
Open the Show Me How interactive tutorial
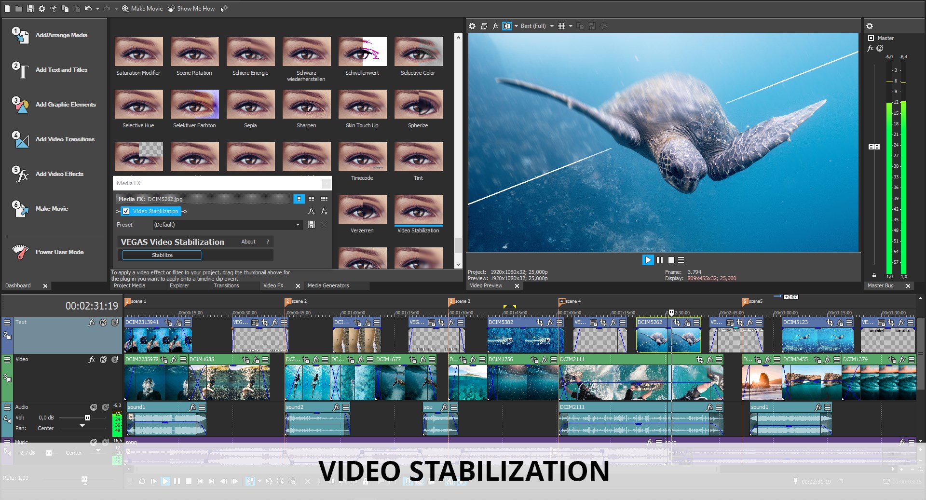tap(191, 8)
